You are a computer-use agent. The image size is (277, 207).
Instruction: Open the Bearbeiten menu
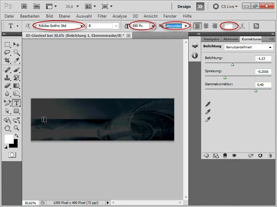coord(30,16)
